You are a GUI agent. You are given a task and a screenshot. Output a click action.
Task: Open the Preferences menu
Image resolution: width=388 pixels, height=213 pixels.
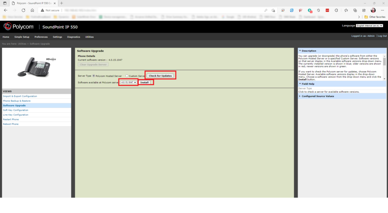tap(41, 37)
